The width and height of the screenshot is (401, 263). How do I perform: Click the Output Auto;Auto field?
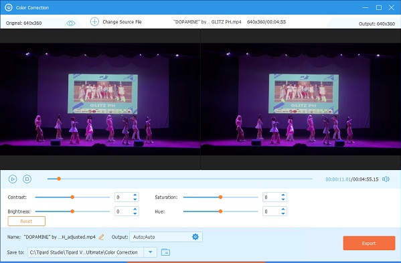166,237
